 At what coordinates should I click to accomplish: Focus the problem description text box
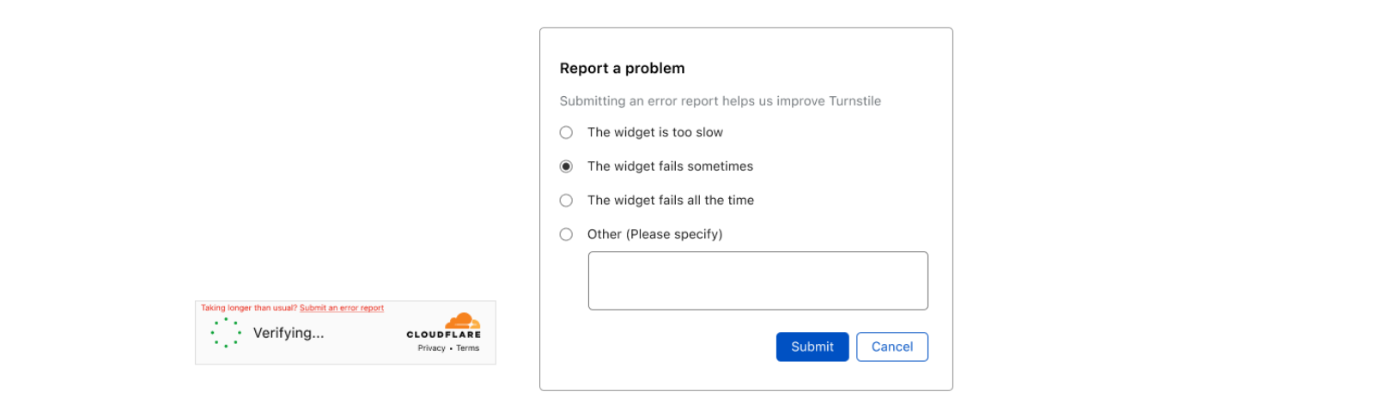757,280
